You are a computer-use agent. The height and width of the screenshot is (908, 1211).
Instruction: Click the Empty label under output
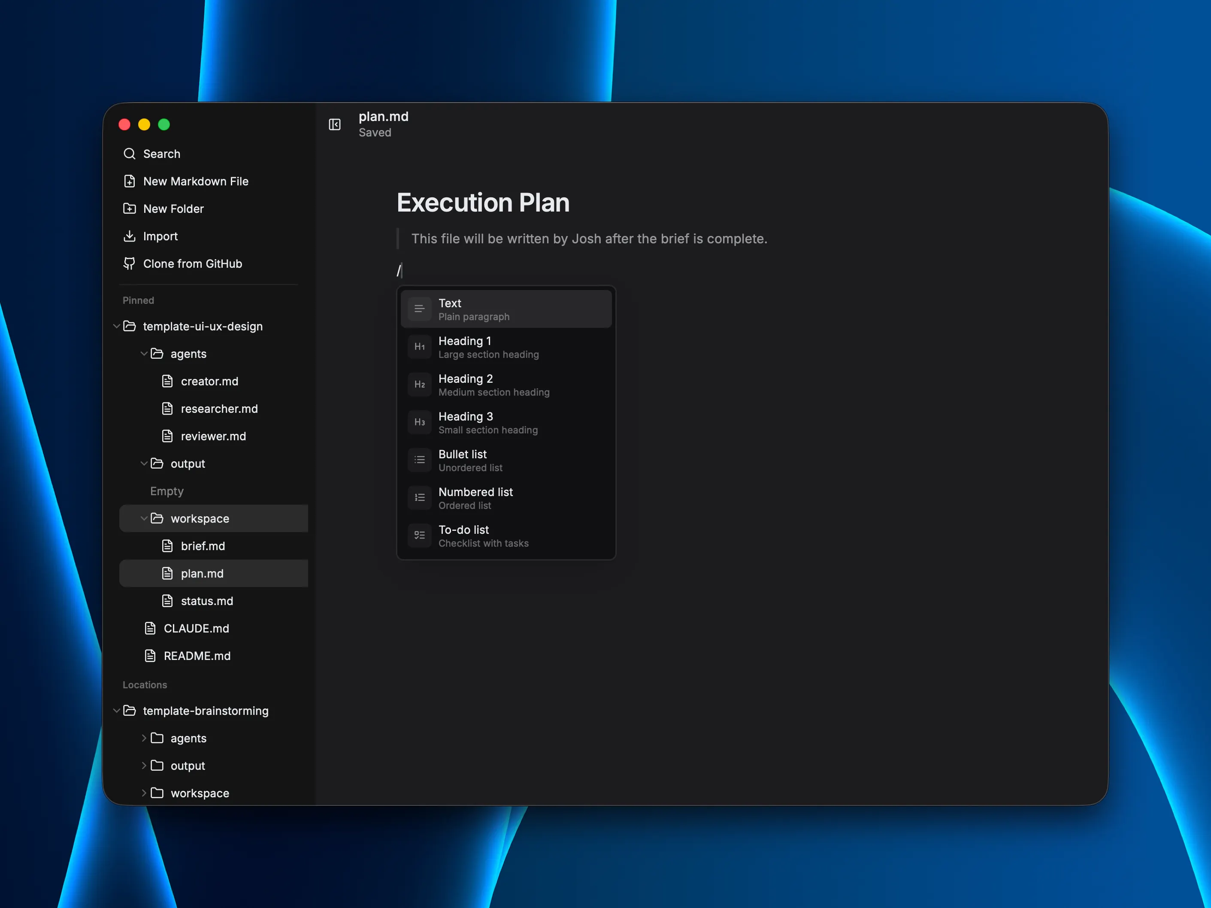167,491
